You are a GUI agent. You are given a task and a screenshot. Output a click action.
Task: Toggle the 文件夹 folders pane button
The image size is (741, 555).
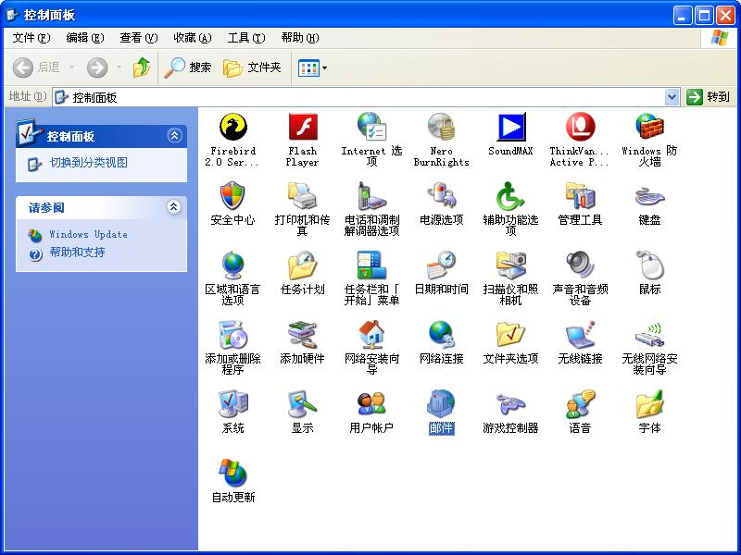click(x=252, y=68)
